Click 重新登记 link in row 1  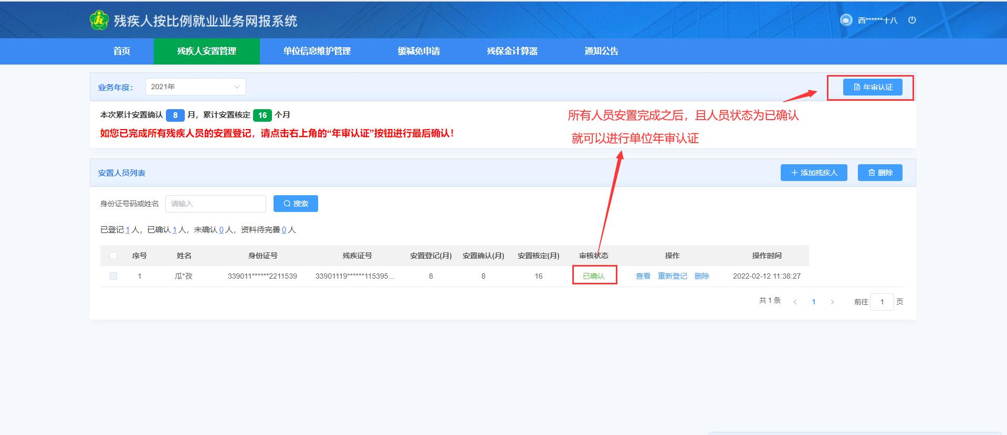(672, 276)
